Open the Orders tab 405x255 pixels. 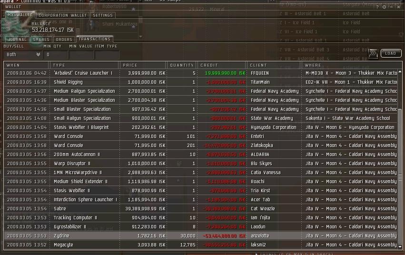pyautogui.click(x=64, y=39)
